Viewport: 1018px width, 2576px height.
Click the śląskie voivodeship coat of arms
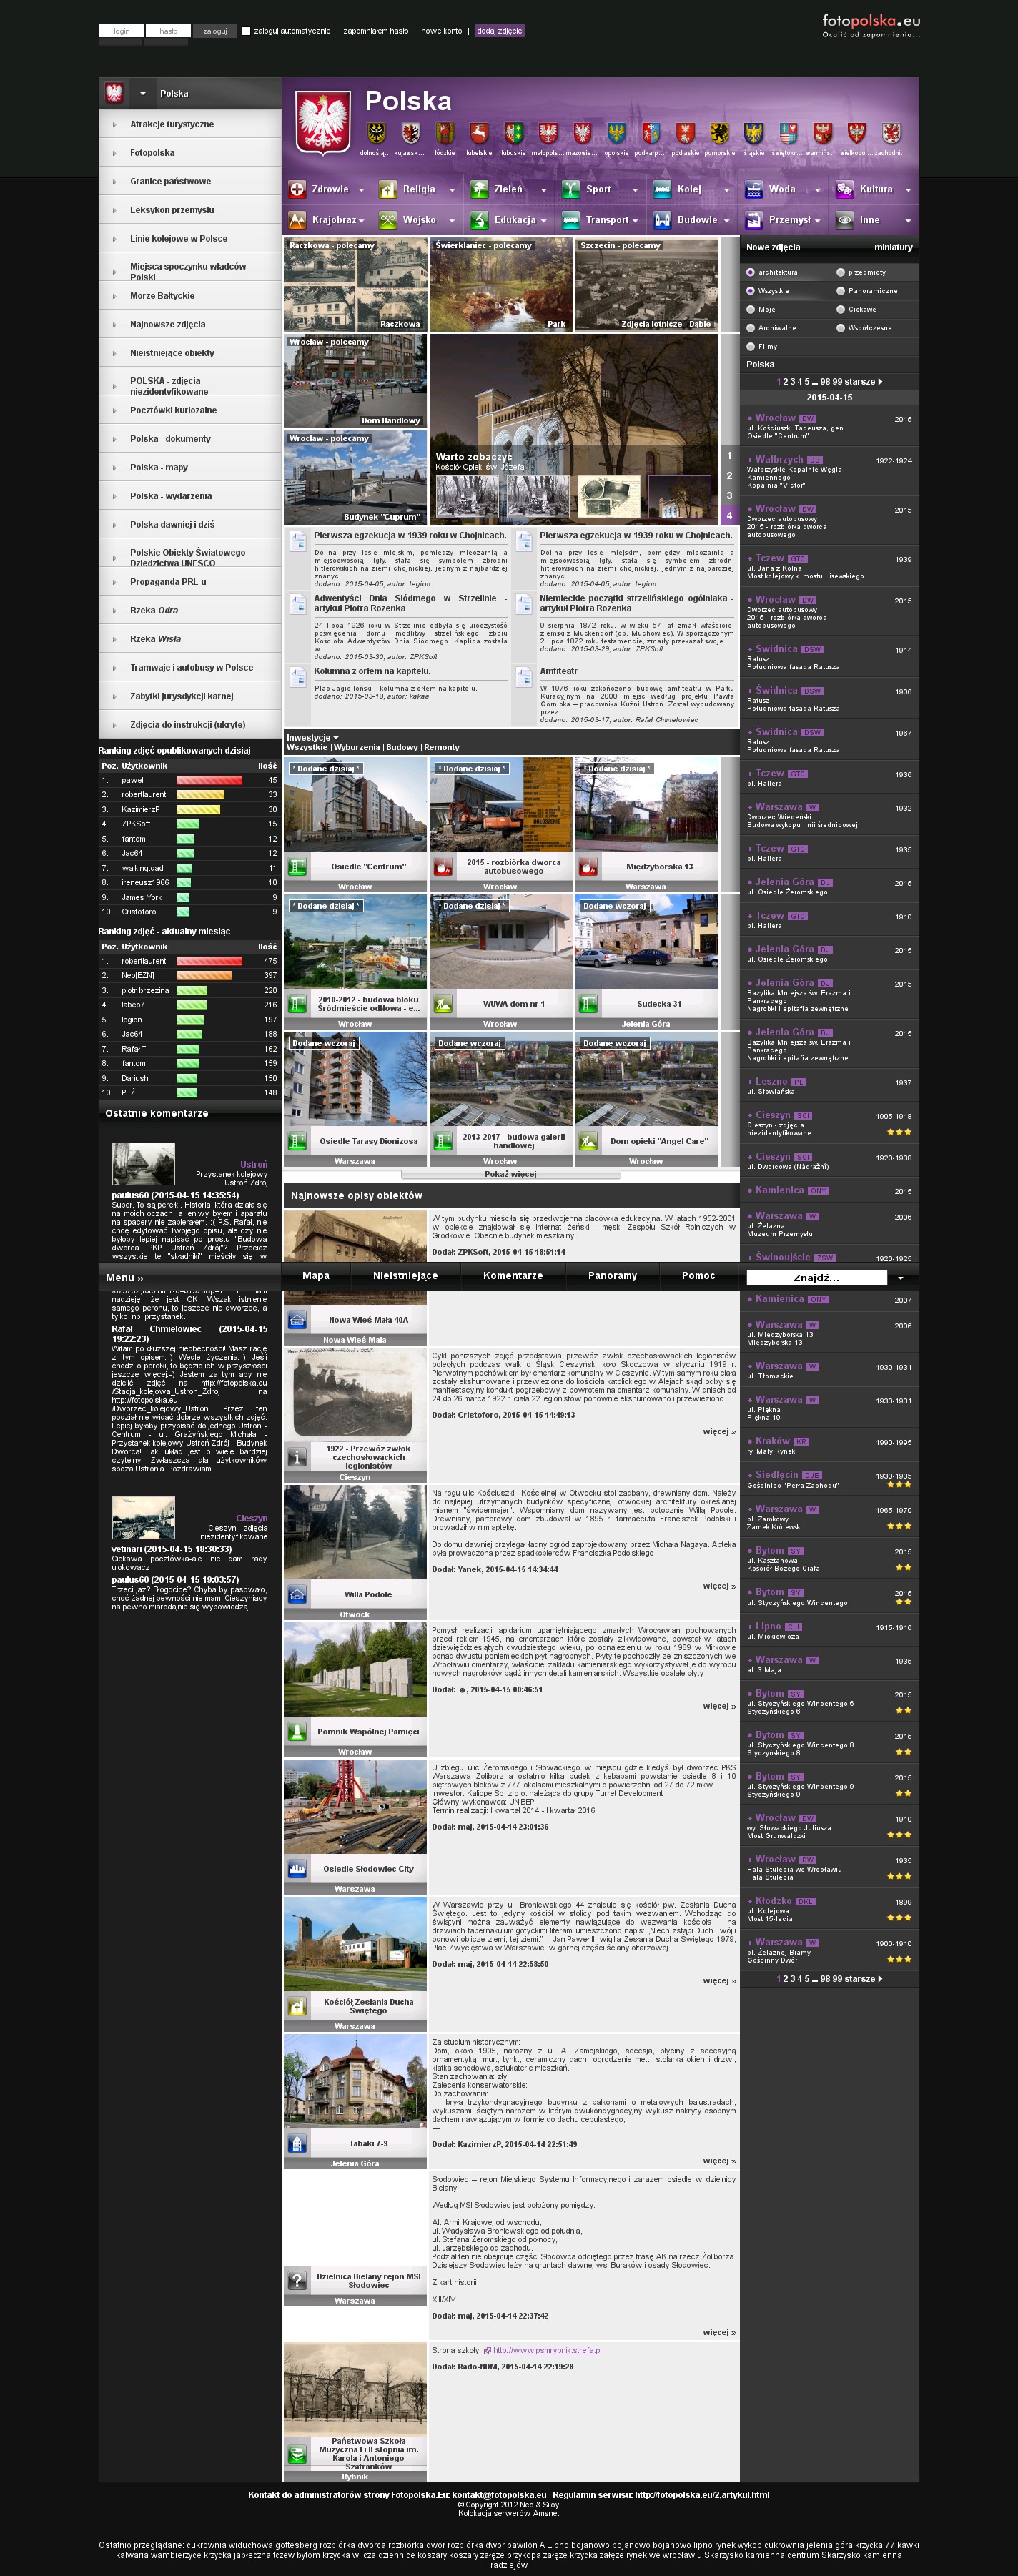tap(754, 134)
